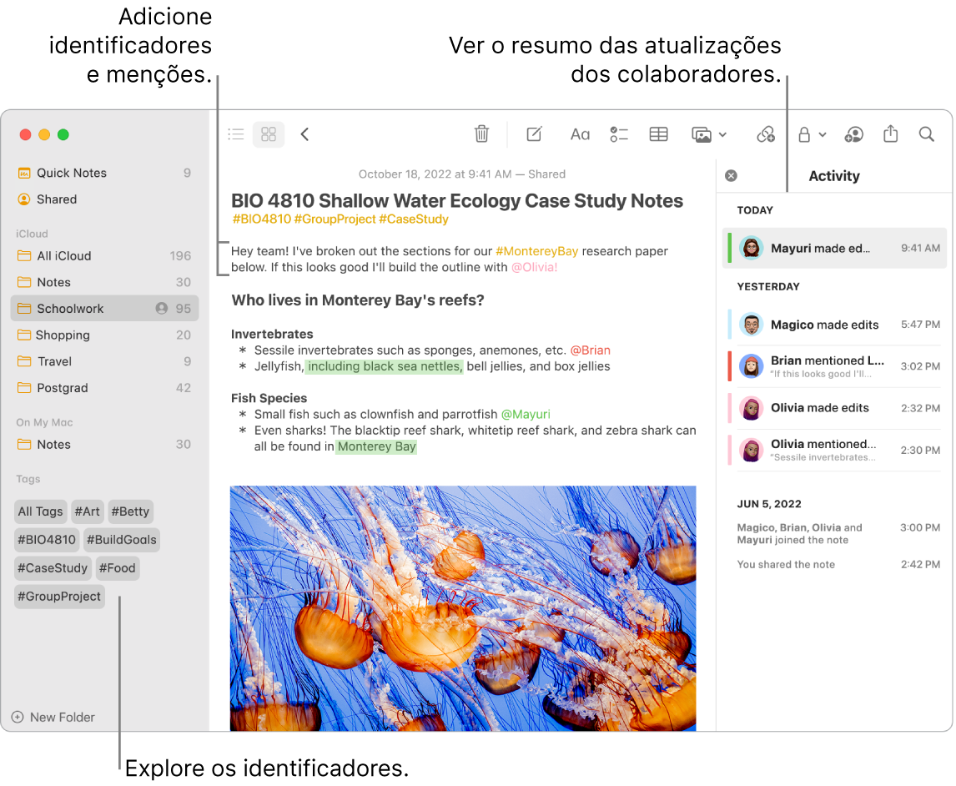Select the #GroupProject tag
This screenshot has height=786, width=956.
58,596
